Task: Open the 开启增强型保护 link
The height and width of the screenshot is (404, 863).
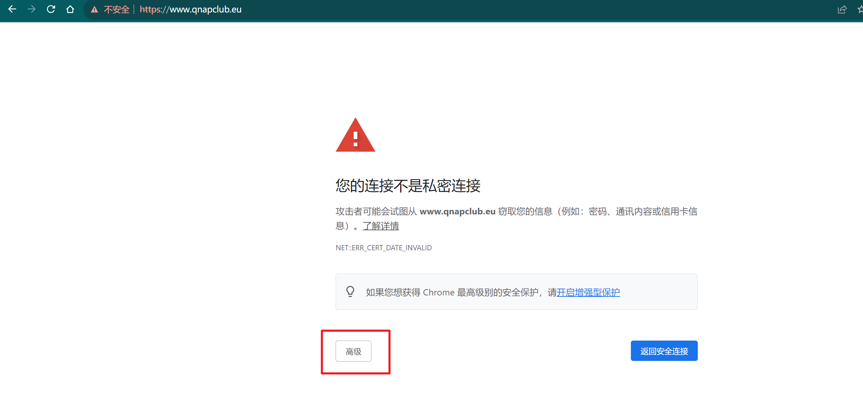Action: coord(588,292)
